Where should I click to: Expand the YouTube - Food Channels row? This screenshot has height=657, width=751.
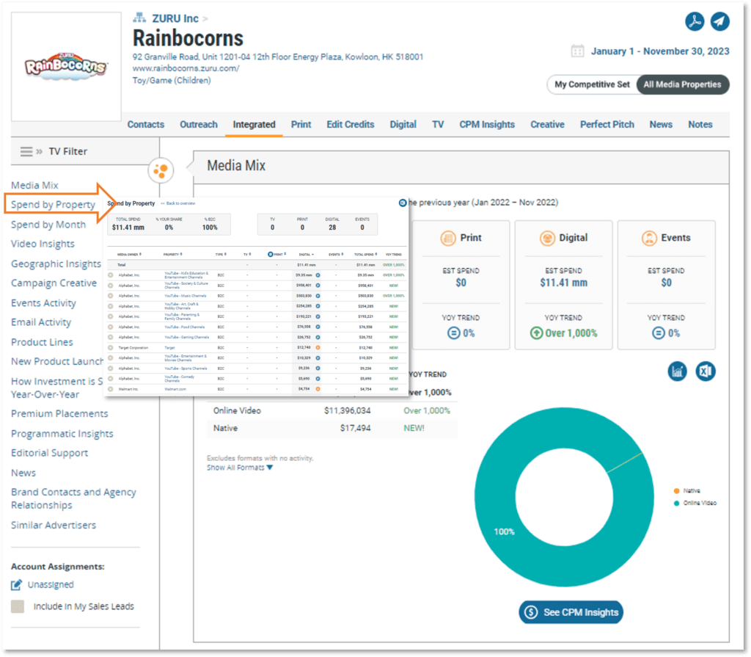coord(111,327)
